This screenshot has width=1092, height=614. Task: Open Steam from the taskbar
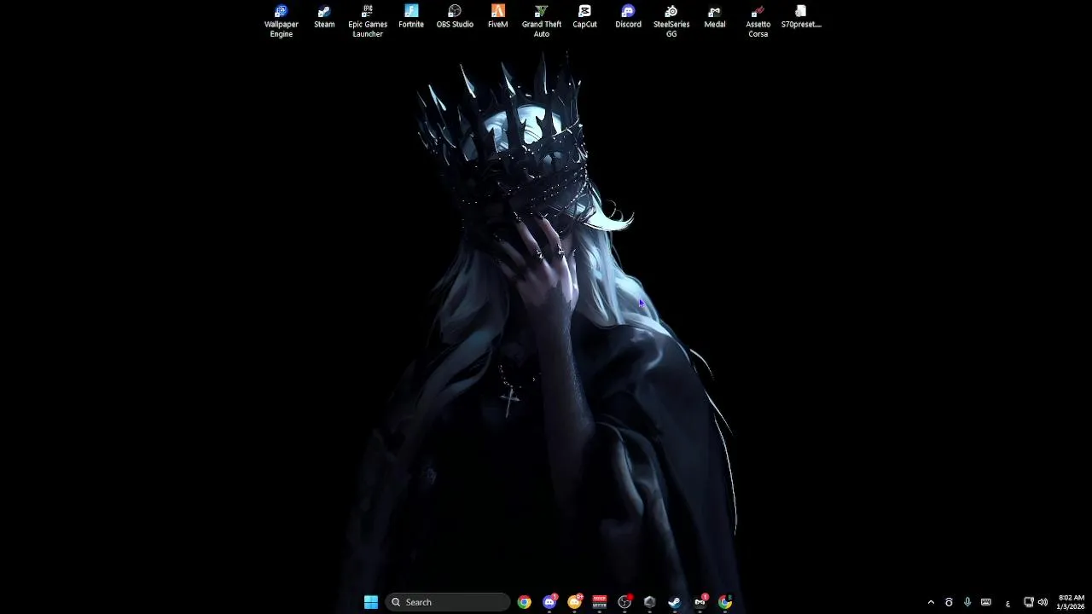[674, 602]
